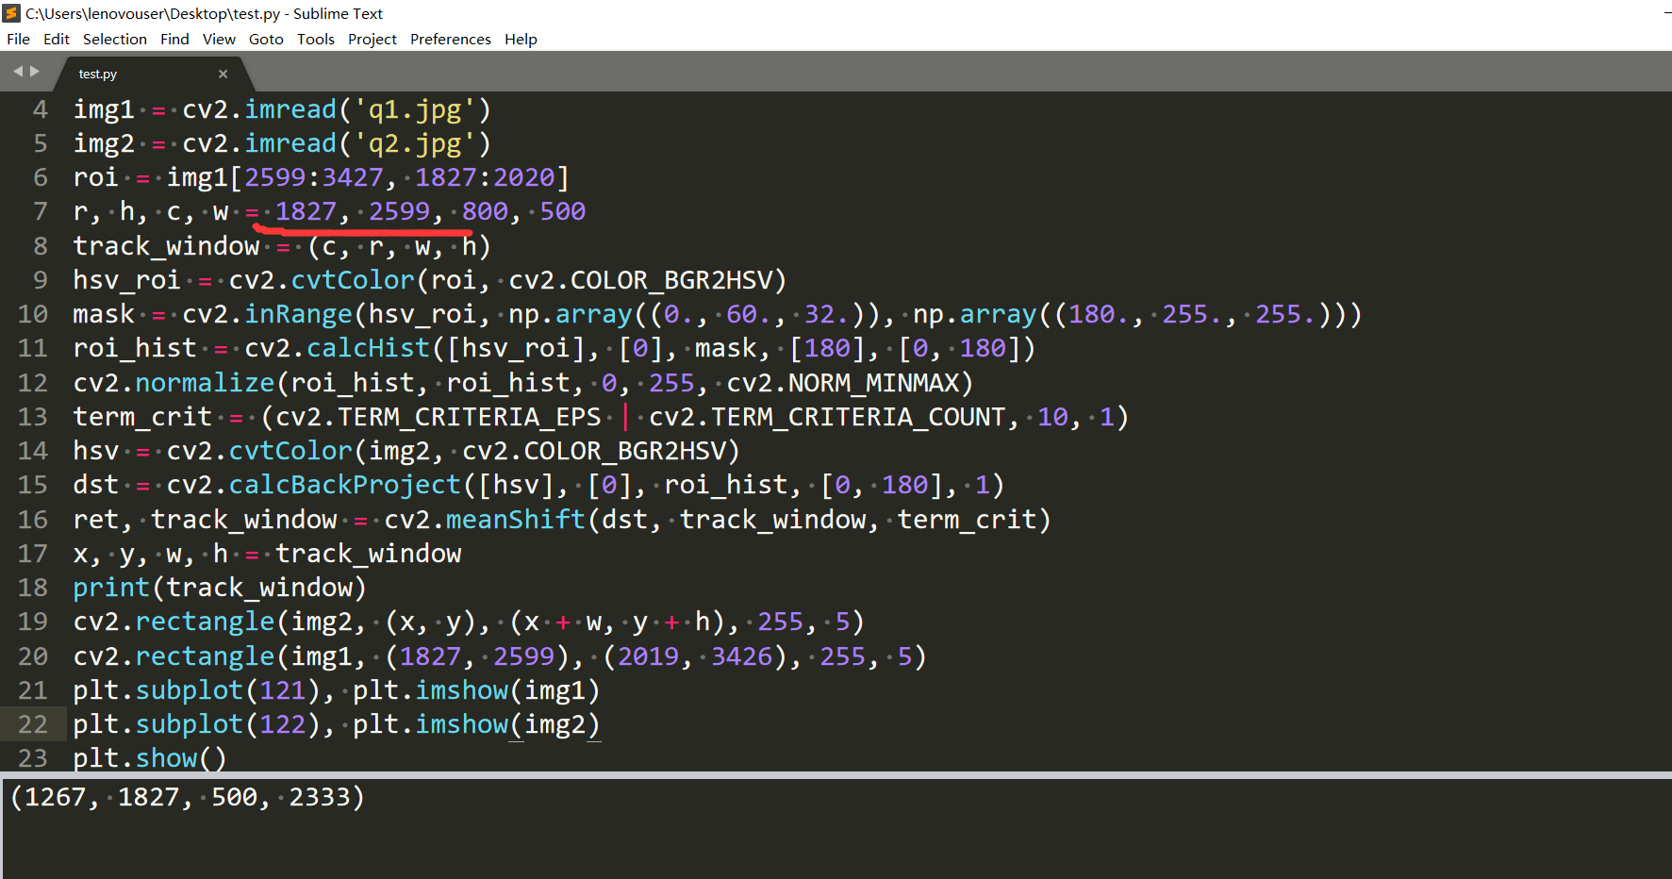Click TERM_CRITERIA_EPS on line 13

point(470,417)
